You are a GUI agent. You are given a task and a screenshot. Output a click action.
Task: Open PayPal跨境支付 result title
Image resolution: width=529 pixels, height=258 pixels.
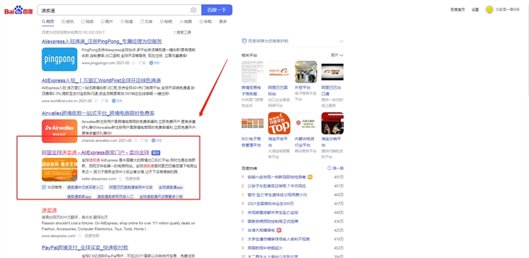(85, 247)
